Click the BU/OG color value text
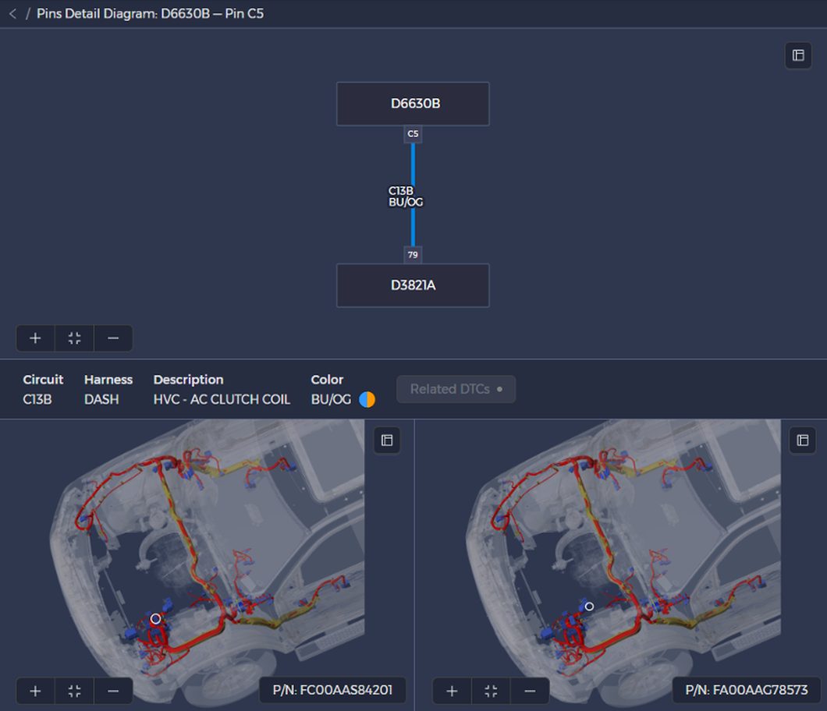Screen dimensions: 827x711 coord(332,399)
